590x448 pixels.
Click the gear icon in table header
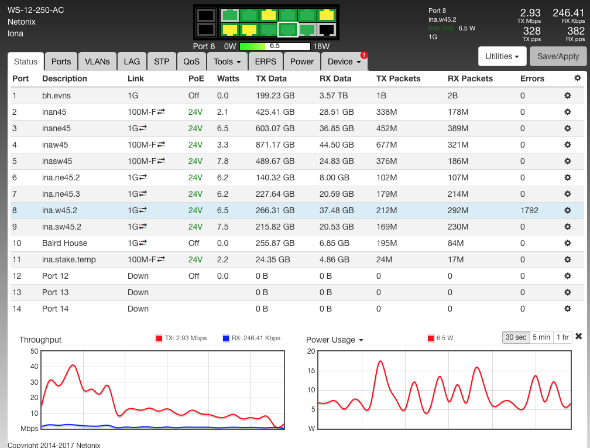[578, 78]
